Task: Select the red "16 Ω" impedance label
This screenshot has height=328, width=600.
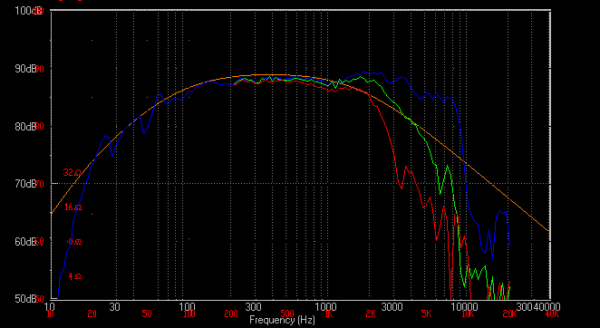Action: pyautogui.click(x=73, y=207)
